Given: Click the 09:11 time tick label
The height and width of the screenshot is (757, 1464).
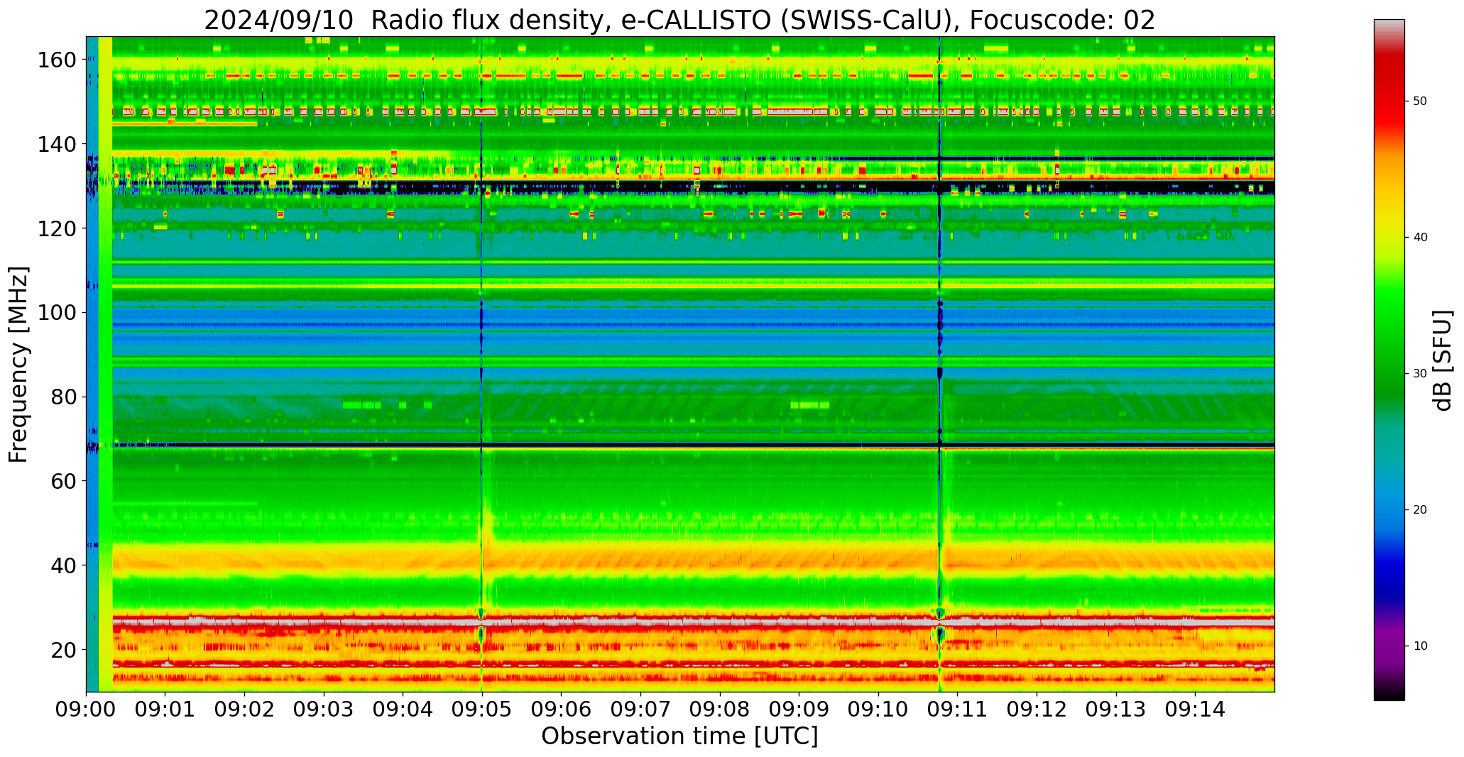Looking at the screenshot, I should (957, 709).
